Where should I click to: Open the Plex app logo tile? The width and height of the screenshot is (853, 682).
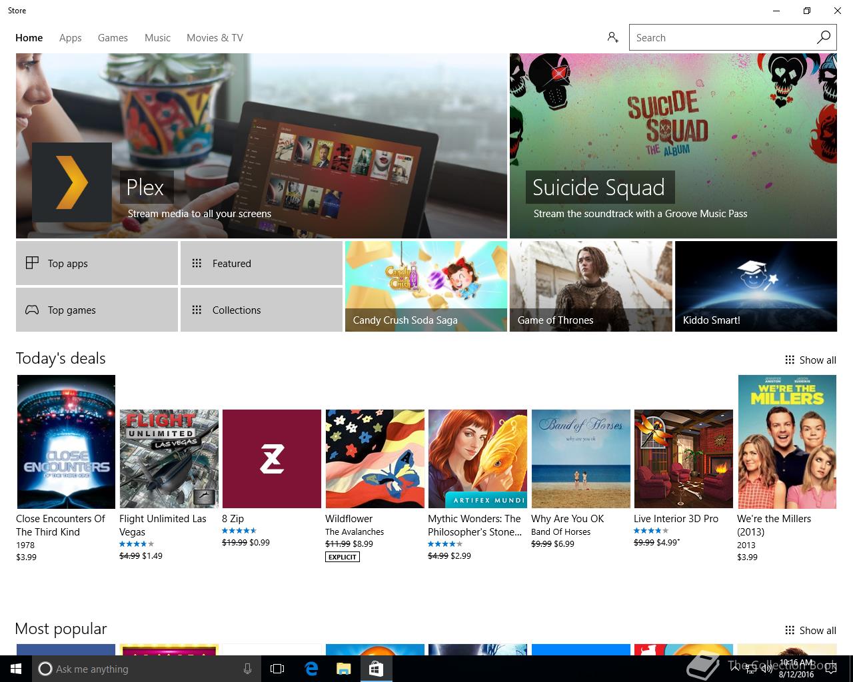click(72, 182)
